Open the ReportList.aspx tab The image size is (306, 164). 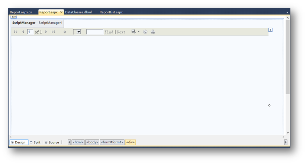pos(111,12)
